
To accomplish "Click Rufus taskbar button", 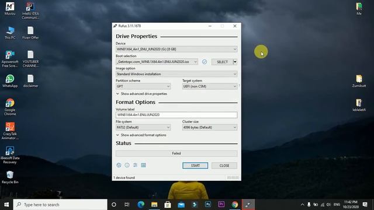I will pos(248,205).
